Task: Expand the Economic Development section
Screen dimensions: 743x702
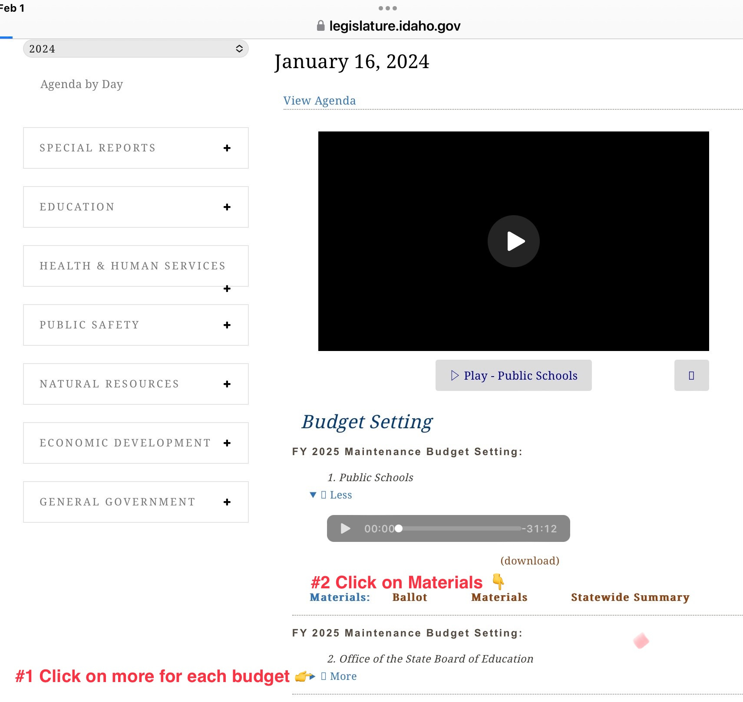Action: [x=136, y=443]
